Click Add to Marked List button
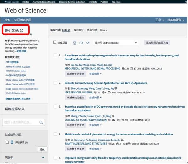Viewport: 188px width, 164px height. click(157, 43)
